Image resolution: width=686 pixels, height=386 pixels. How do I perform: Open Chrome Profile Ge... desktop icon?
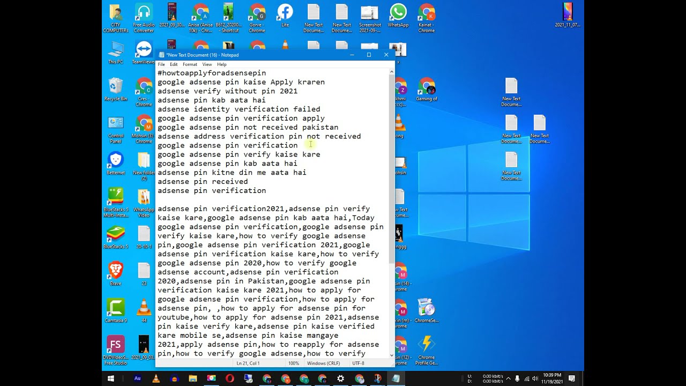427,351
